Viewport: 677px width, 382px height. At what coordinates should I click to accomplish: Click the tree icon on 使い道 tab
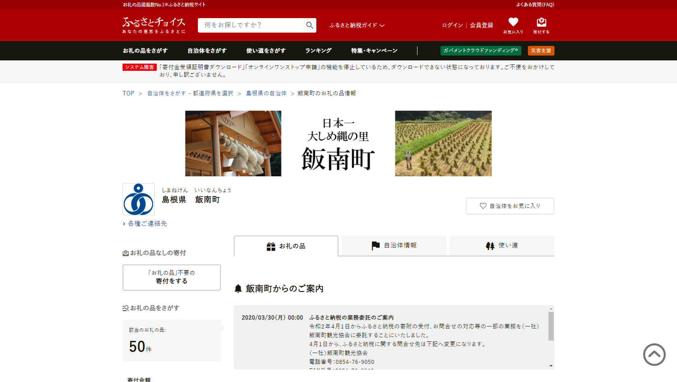[x=490, y=246]
